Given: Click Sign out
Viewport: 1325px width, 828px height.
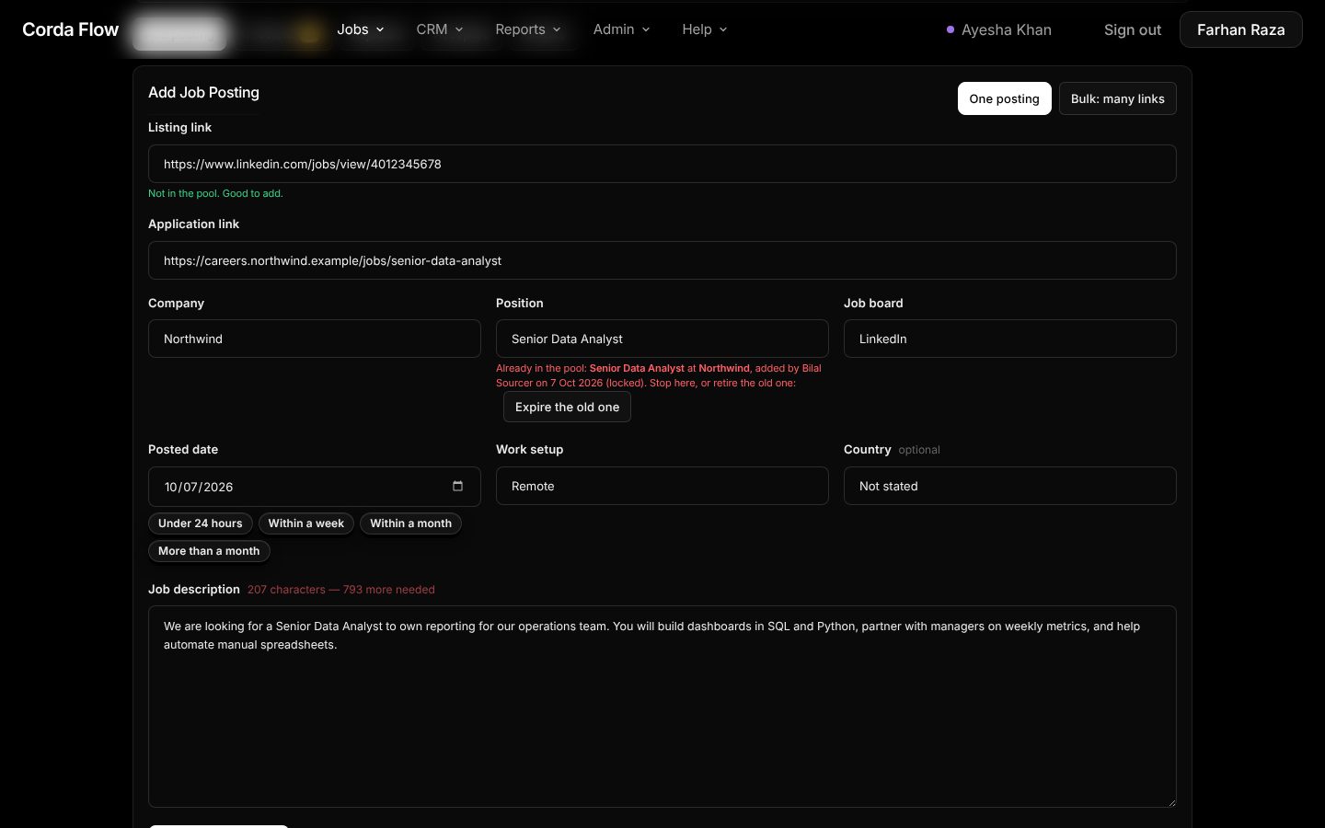Looking at the screenshot, I should (x=1133, y=29).
